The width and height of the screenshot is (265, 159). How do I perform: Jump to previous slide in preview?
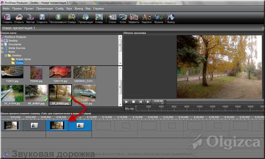click(x=140, y=102)
